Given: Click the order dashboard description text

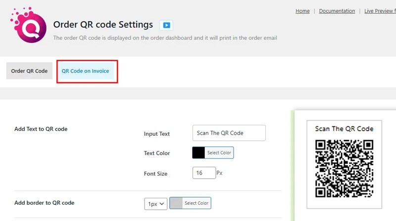Looking at the screenshot, I should (165, 38).
